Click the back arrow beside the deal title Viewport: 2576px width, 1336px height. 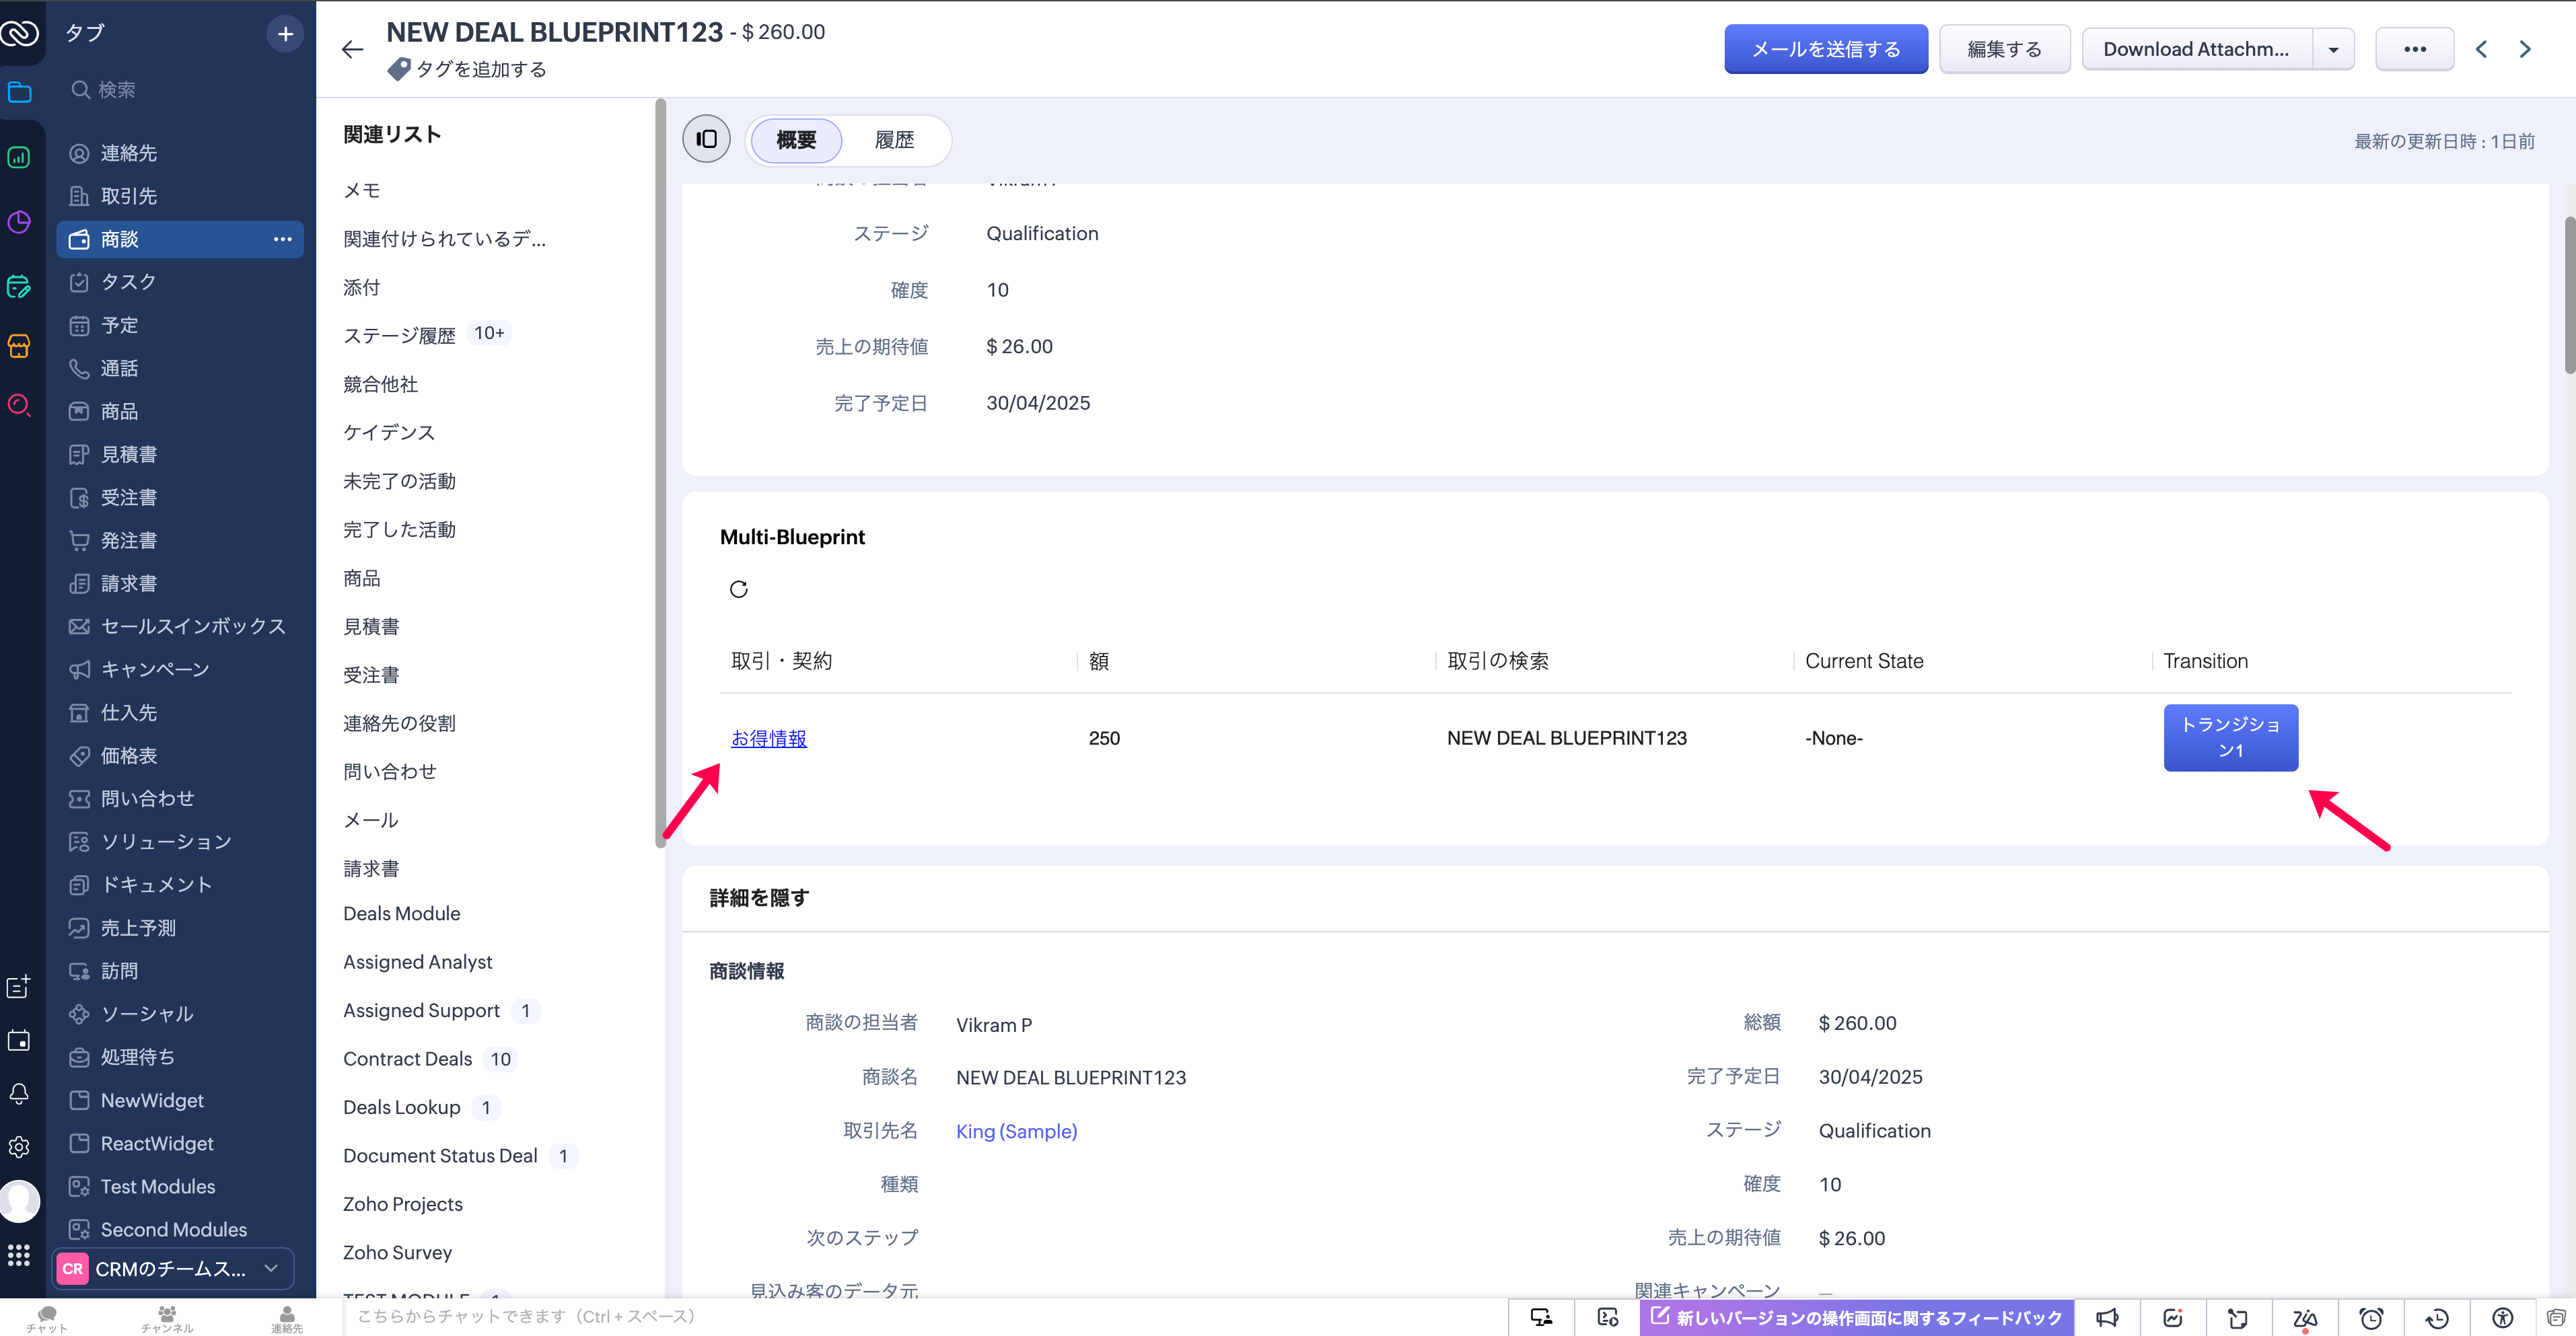(352, 49)
